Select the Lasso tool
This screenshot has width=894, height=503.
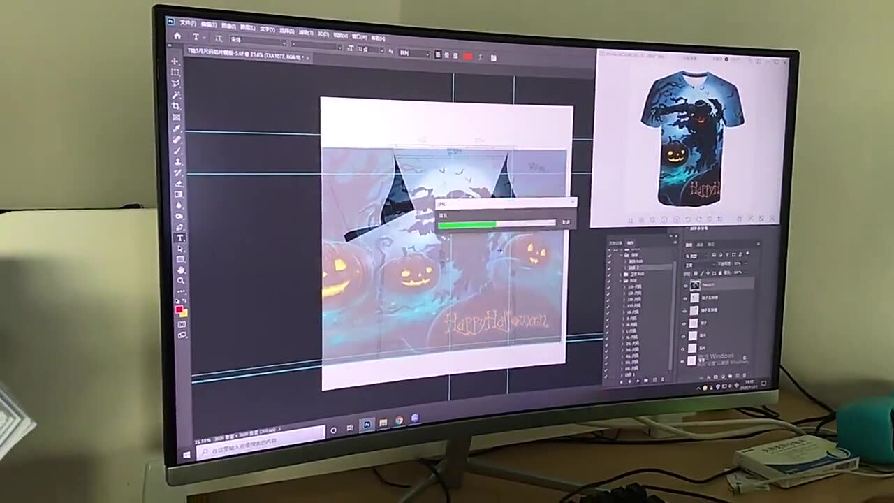pos(175,84)
